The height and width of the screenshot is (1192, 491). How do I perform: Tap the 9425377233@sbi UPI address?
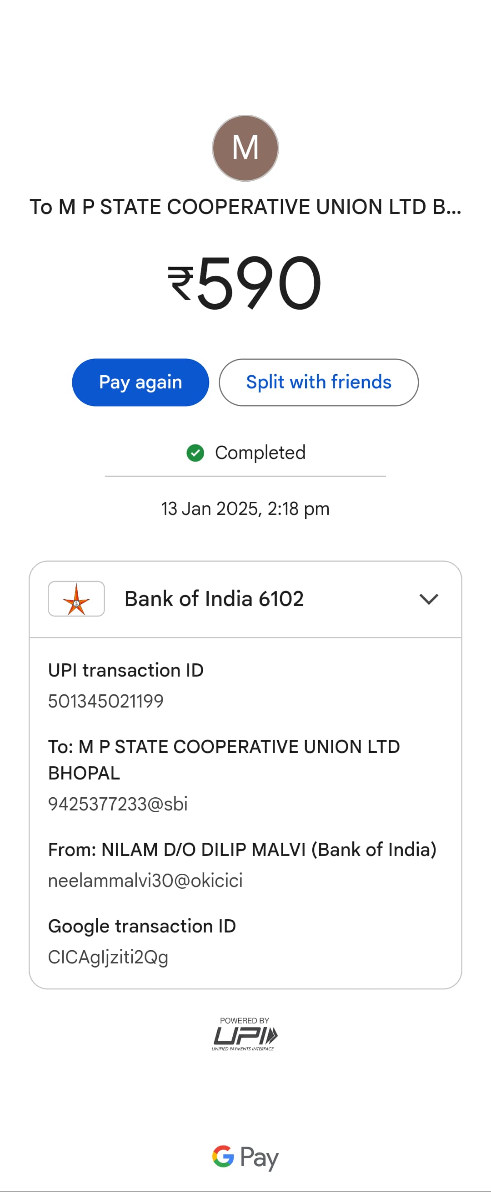[118, 804]
